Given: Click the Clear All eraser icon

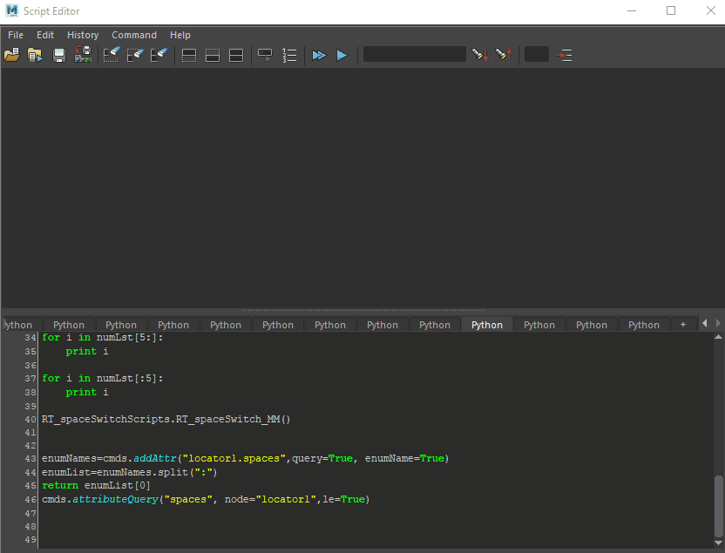Looking at the screenshot, I should [159, 55].
